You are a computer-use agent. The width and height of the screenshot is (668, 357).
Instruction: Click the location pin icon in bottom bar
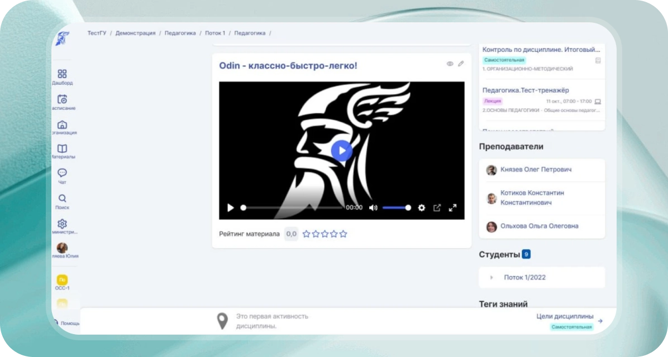pos(222,321)
